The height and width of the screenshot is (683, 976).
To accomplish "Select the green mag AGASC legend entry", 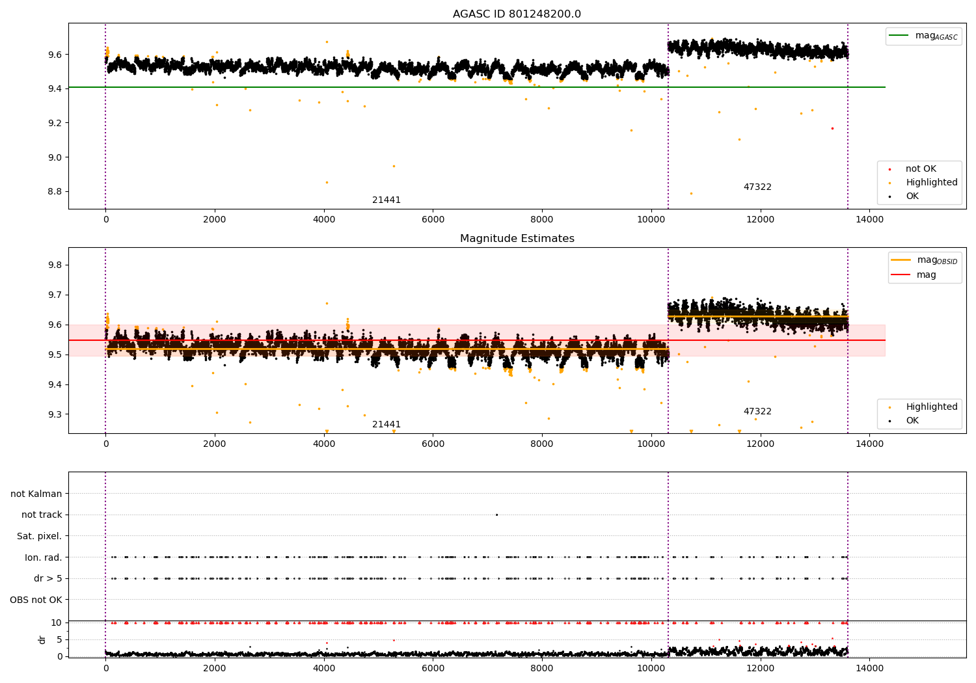I will (x=924, y=36).
